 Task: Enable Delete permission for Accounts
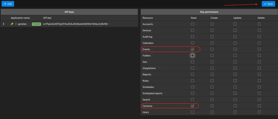(259, 24)
